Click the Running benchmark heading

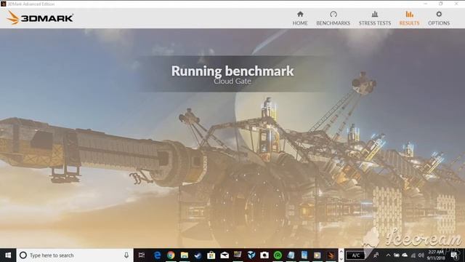(x=232, y=71)
